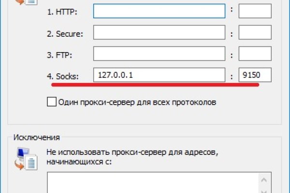The width and height of the screenshot is (290, 193).
Task: Click the HTTP proxy address field
Action: (x=159, y=11)
